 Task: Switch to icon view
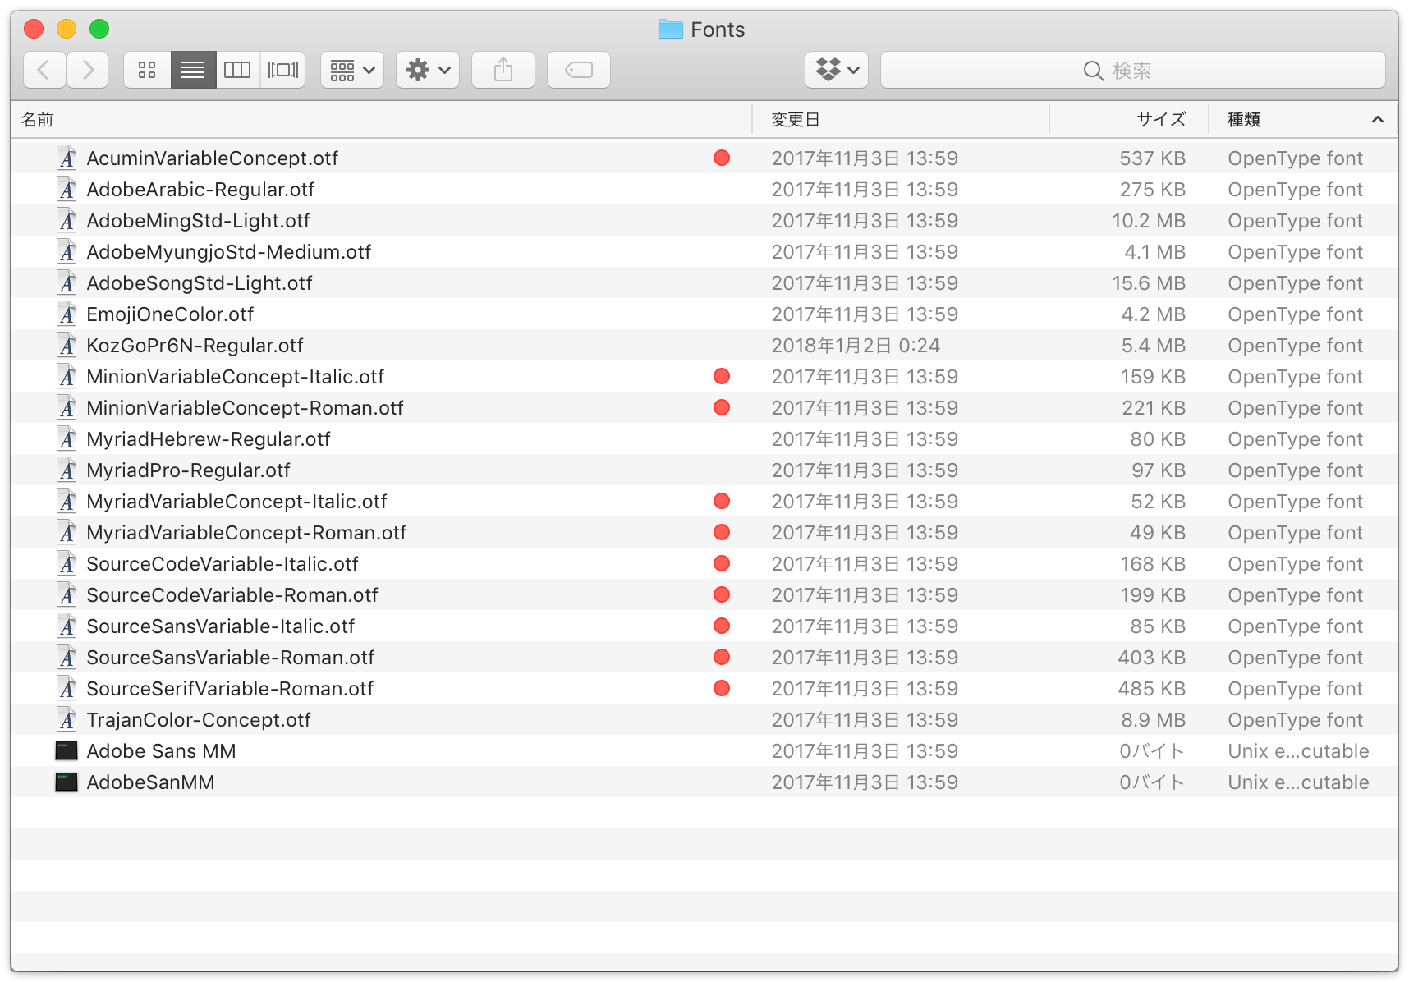(147, 70)
